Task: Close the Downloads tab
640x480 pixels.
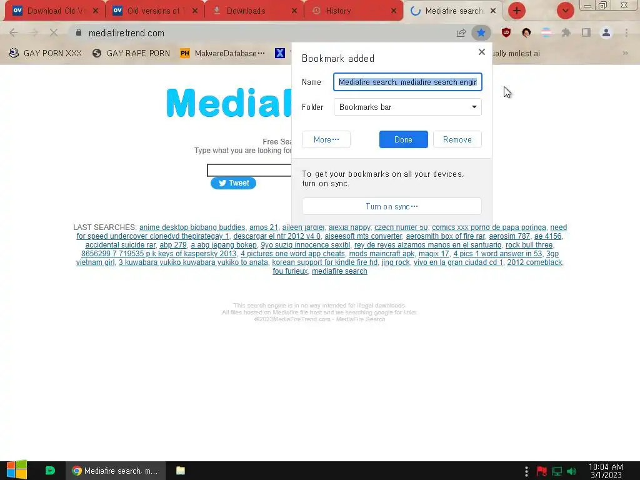Action: tap(294, 11)
